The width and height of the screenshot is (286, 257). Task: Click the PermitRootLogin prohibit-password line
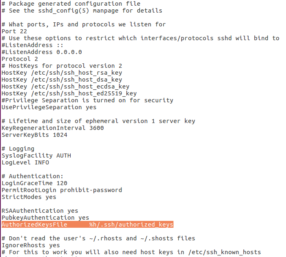(62, 190)
